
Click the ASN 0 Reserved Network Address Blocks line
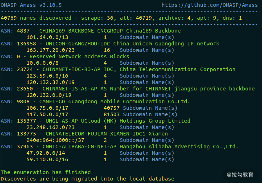coord(65,56)
